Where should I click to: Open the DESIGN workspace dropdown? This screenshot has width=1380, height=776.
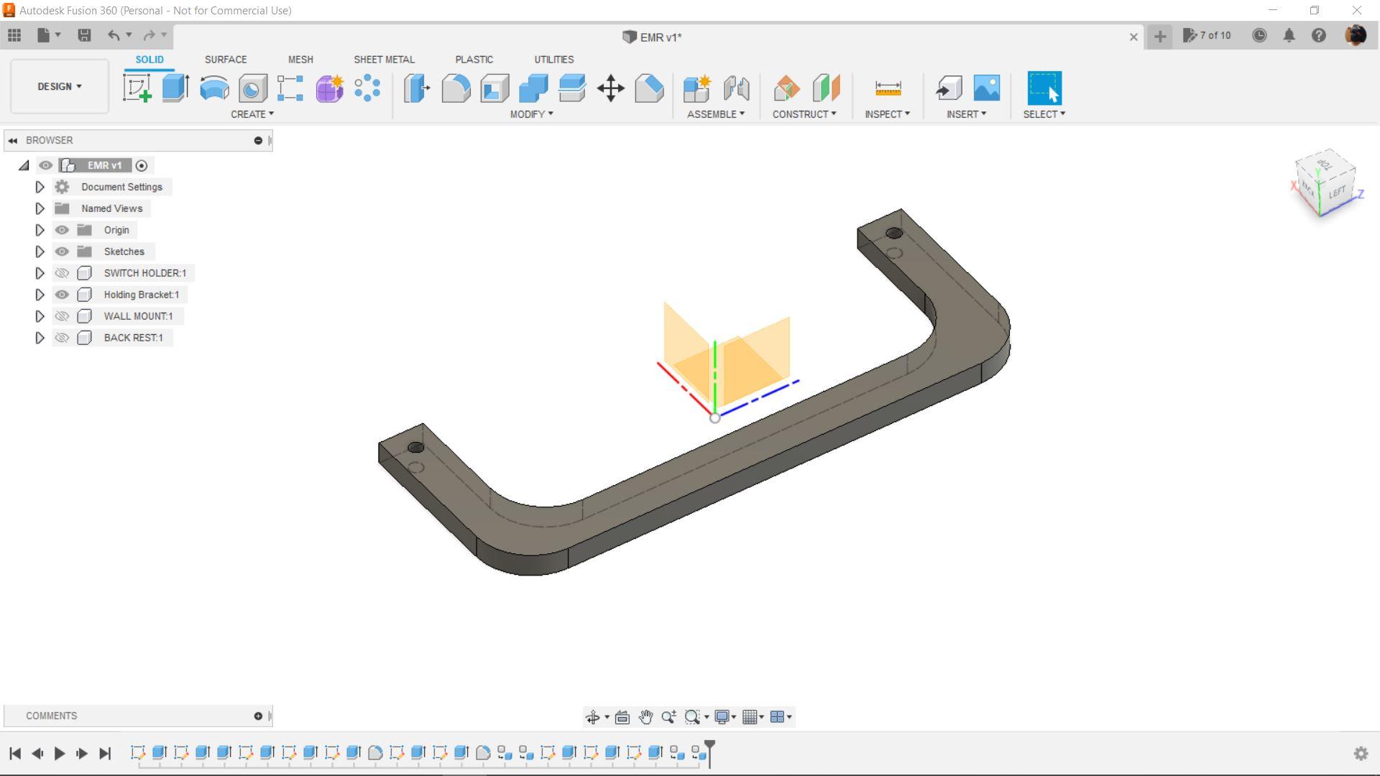(60, 86)
